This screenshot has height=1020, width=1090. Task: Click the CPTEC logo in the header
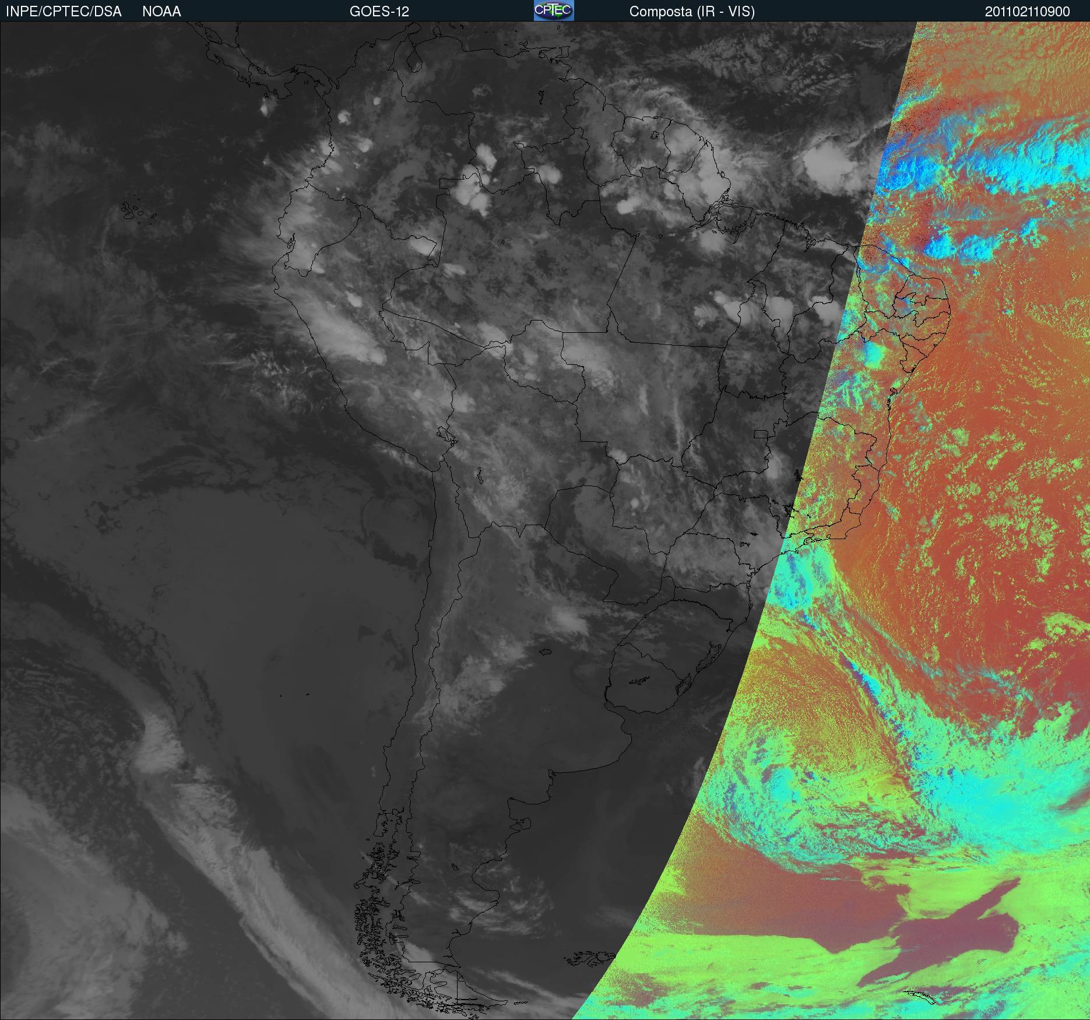click(x=554, y=10)
